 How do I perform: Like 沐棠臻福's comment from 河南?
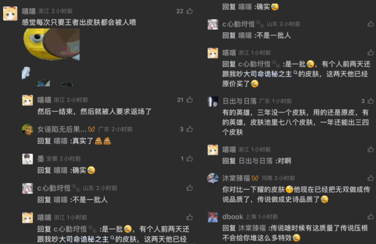370,178
